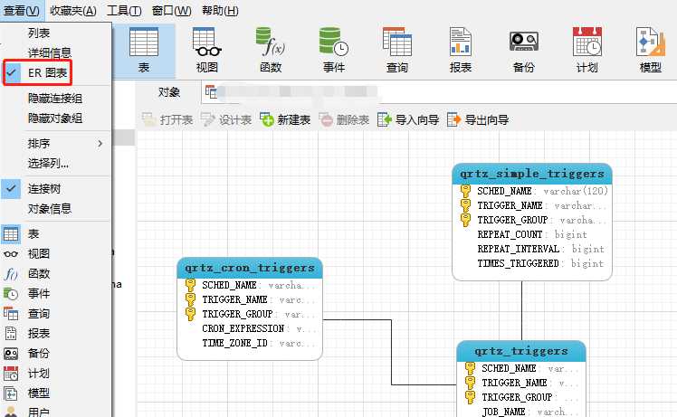Click the 设计表 button
The width and height of the screenshot is (677, 417).
[226, 119]
